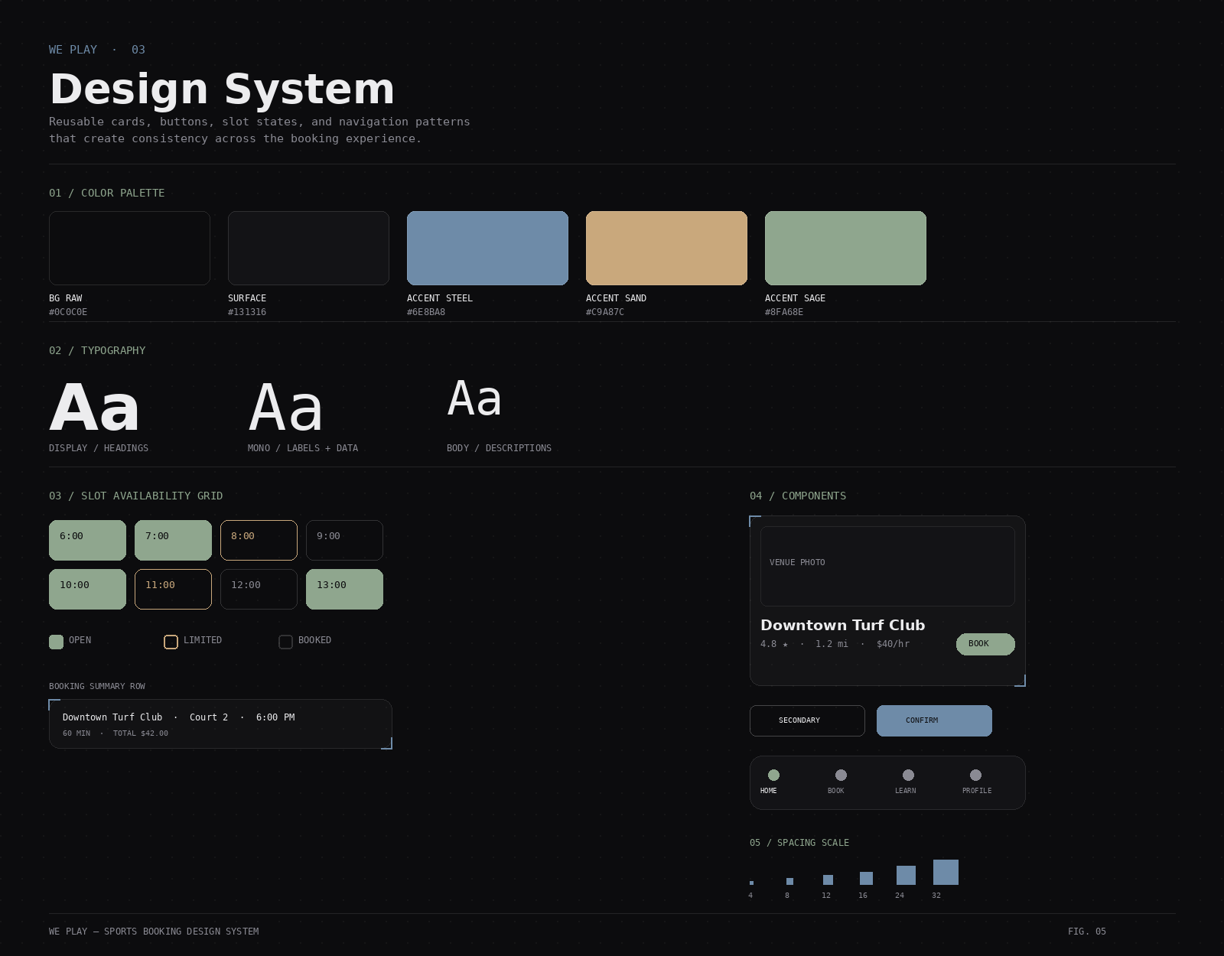The height and width of the screenshot is (956, 1224).
Task: Pick the ACCENT SAGE color swatch
Action: 845,248
